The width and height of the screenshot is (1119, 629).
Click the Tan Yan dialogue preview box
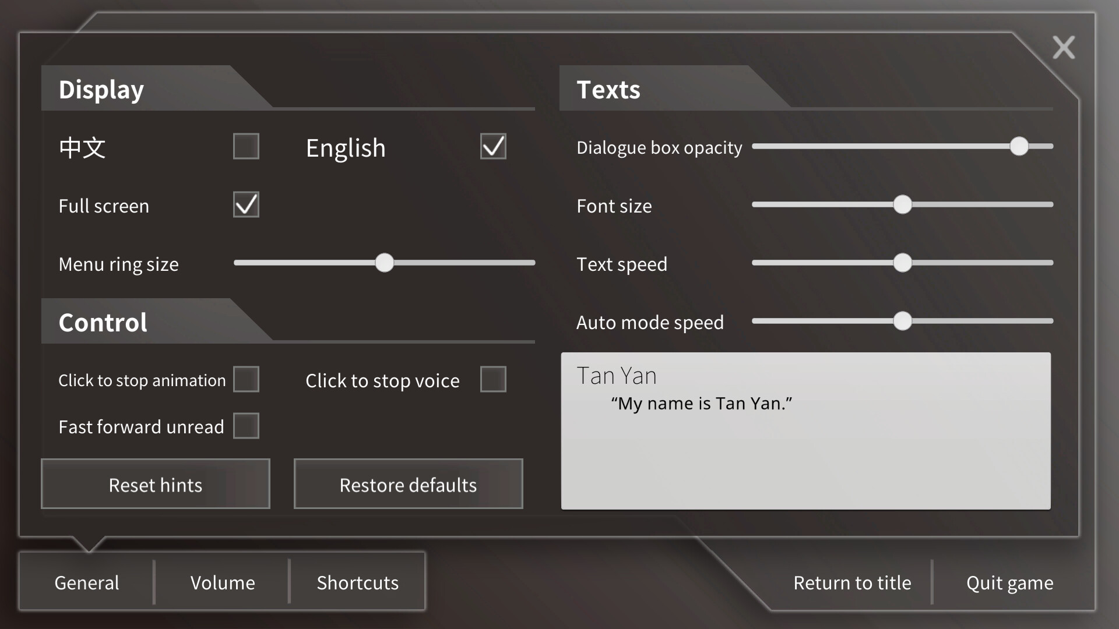click(x=806, y=431)
